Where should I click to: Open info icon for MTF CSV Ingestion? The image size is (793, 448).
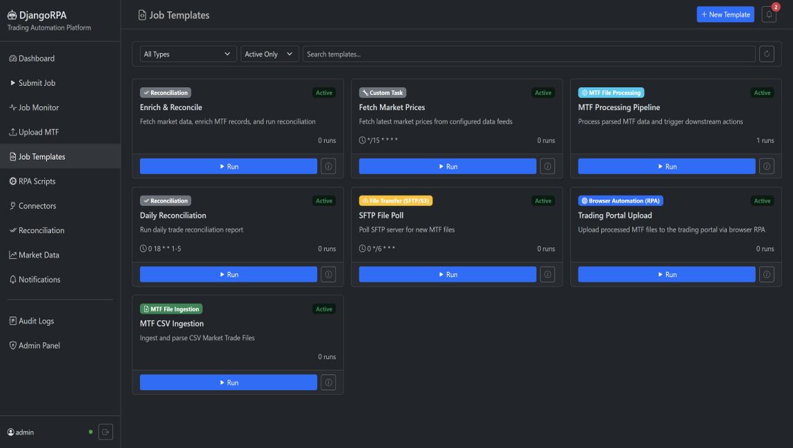[x=328, y=383]
